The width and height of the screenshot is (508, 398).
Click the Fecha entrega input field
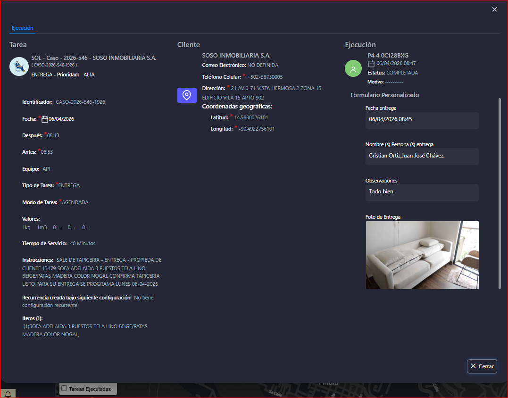[422, 120]
